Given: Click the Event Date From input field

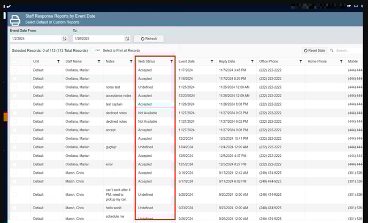Looking at the screenshot, I should point(35,39).
